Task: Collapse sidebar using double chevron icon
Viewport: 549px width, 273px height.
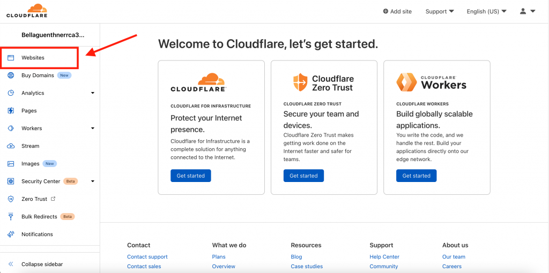Action: 11,264
